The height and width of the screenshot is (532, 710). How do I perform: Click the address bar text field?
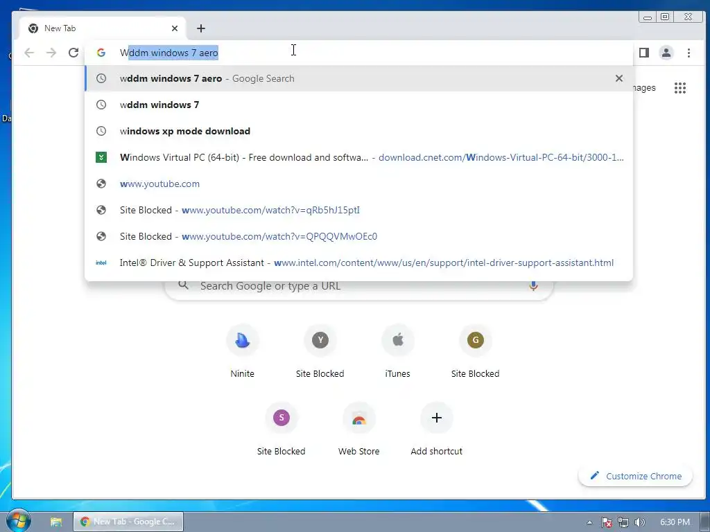[358, 53]
